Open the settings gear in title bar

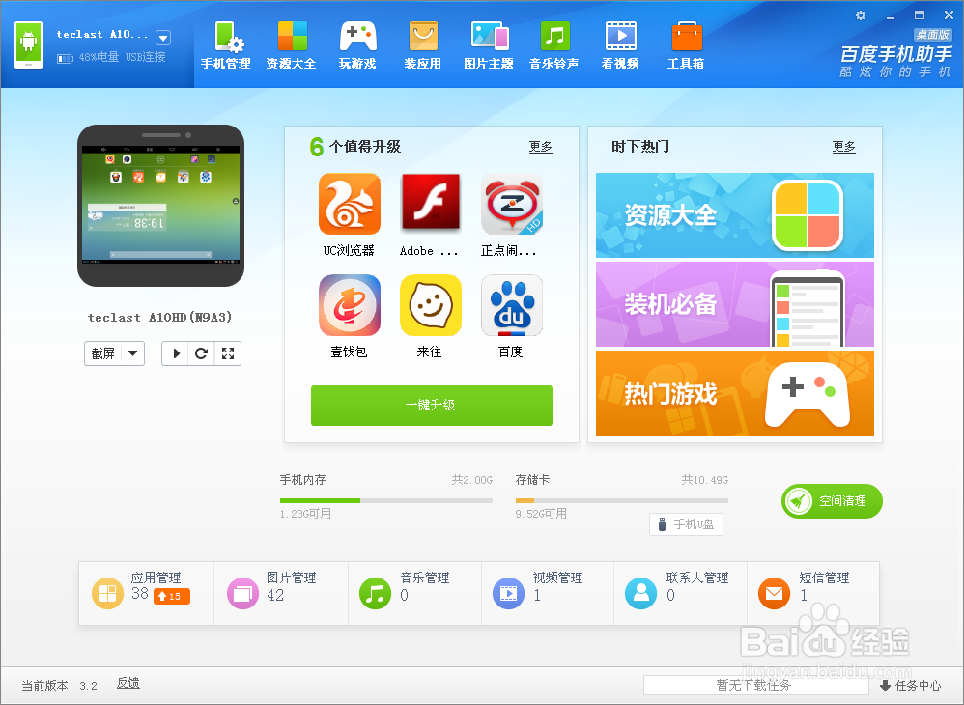click(861, 15)
